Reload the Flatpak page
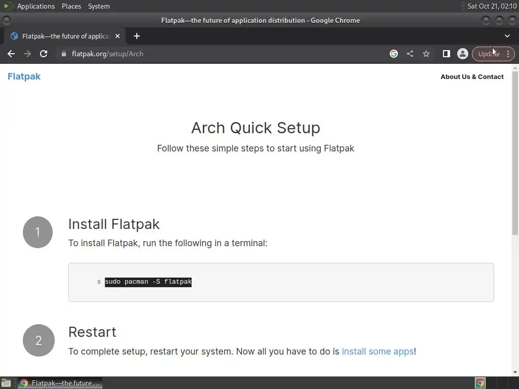The height and width of the screenshot is (389, 519). [x=44, y=54]
